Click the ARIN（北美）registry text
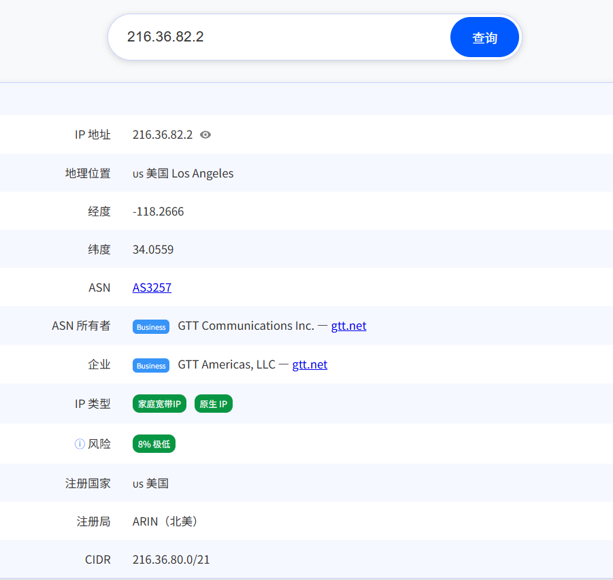 pyautogui.click(x=165, y=522)
